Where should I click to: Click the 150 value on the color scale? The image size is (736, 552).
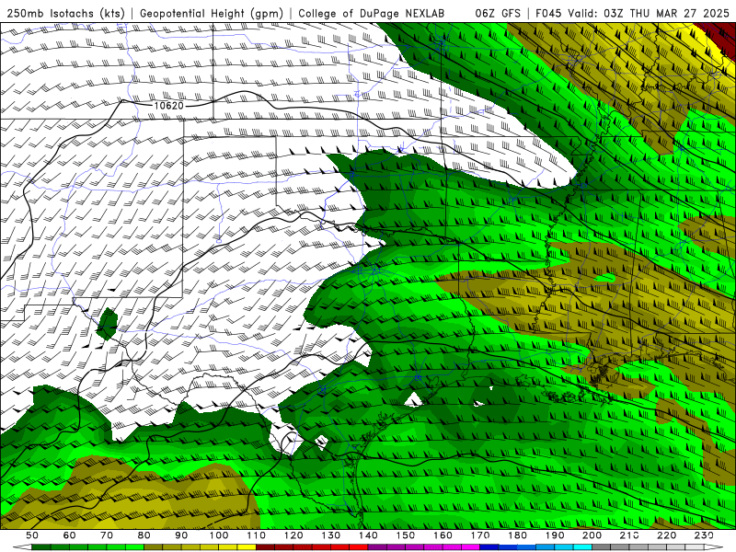tap(406, 535)
